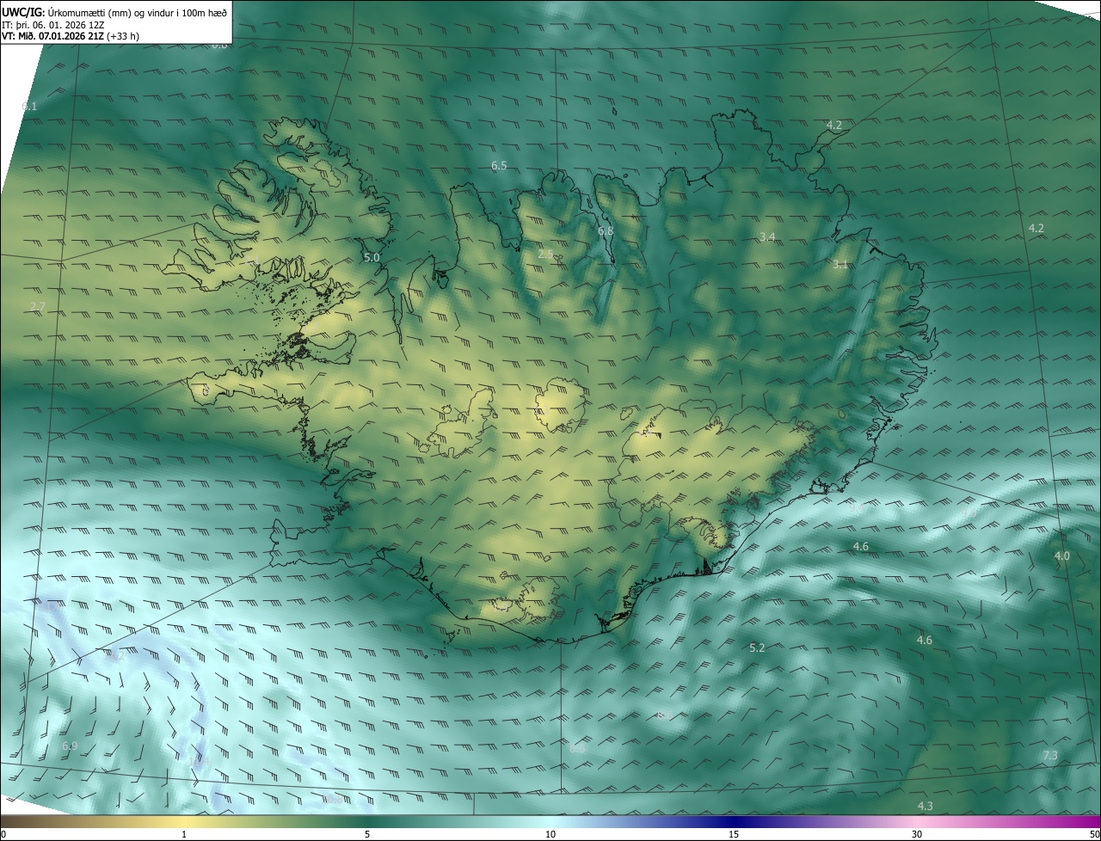
Task: Click the "4.0" value label on the map
Action: tap(1062, 556)
